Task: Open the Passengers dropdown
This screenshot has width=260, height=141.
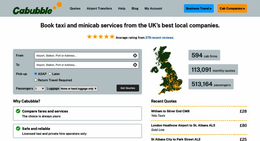Action: point(39,89)
